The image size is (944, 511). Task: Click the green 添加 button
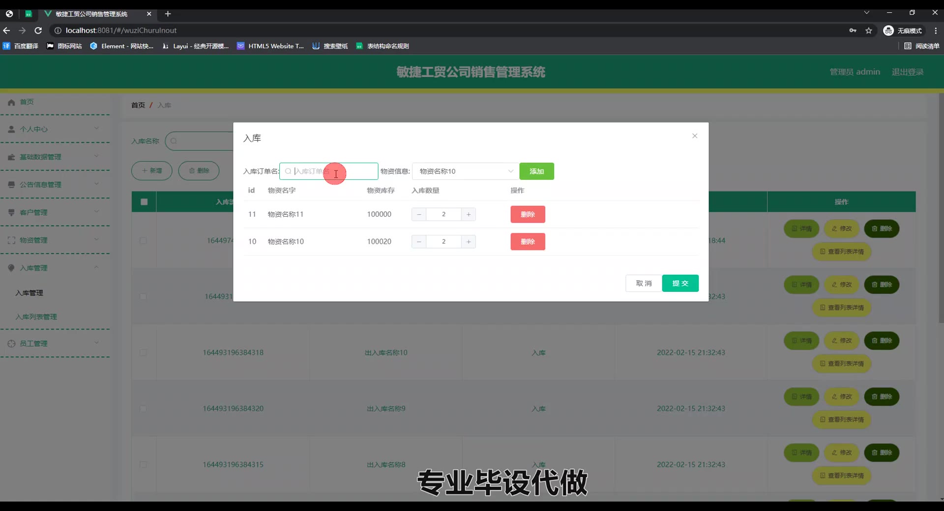point(536,171)
